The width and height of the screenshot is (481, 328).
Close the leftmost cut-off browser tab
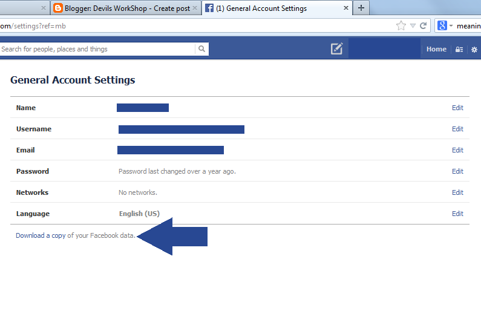[x=44, y=8]
